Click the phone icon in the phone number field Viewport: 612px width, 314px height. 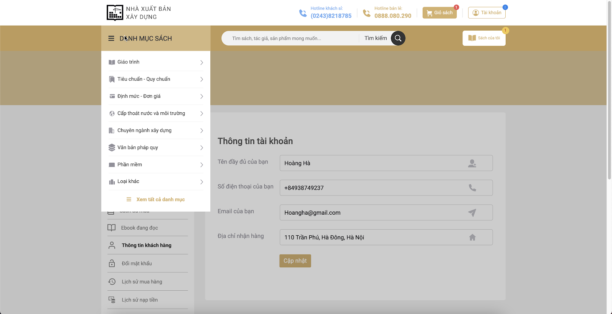pos(472,188)
